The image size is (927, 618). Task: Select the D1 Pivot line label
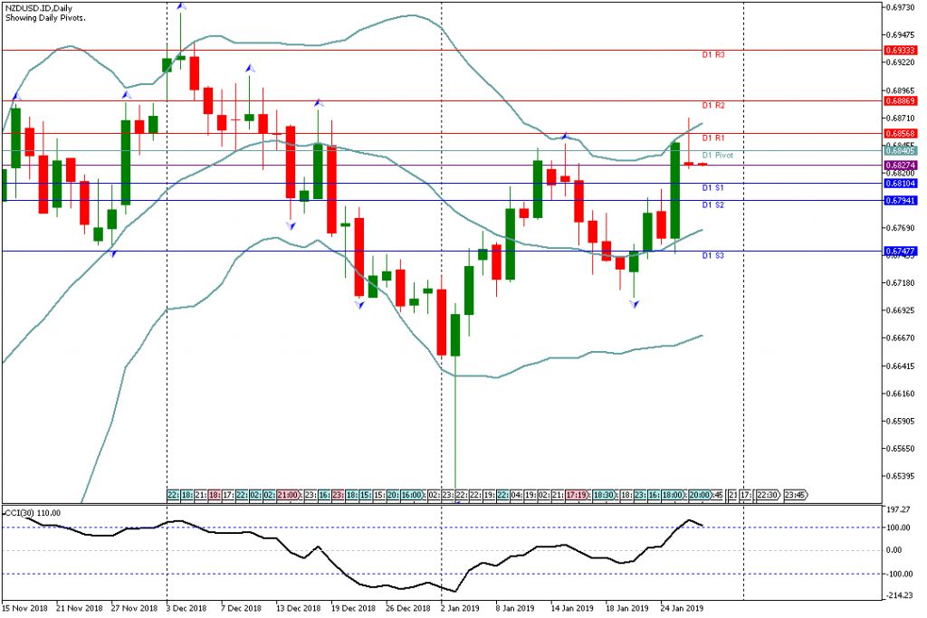(x=717, y=156)
